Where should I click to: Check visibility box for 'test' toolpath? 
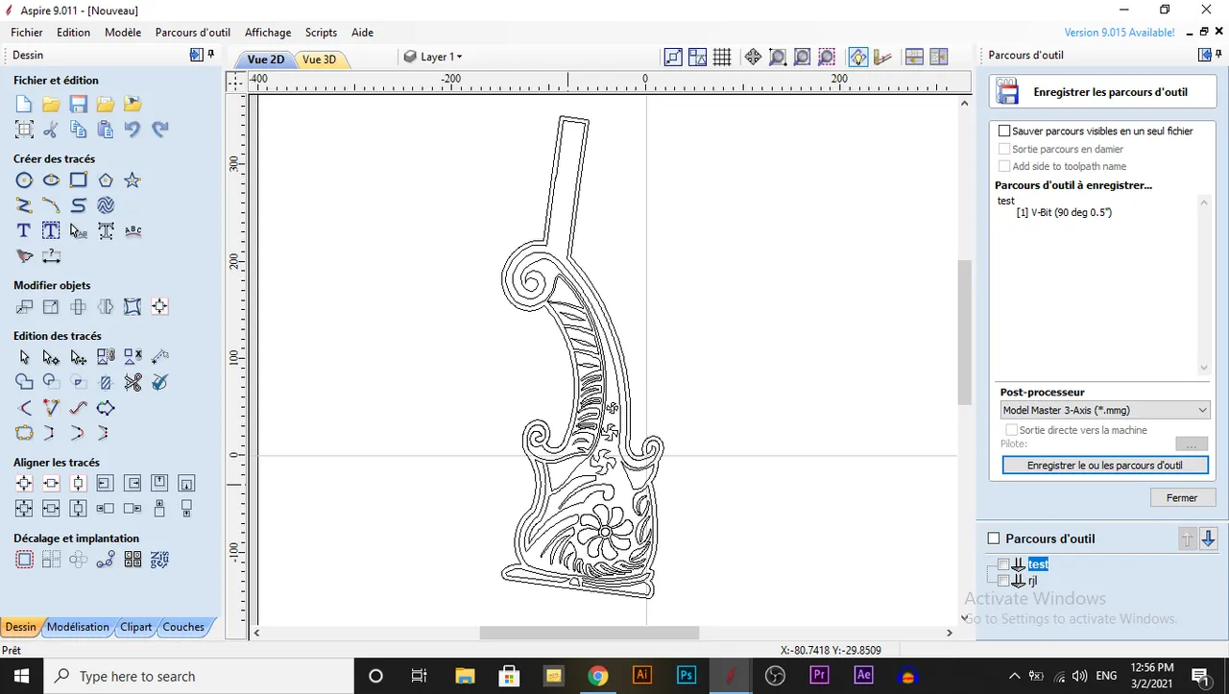click(1003, 564)
